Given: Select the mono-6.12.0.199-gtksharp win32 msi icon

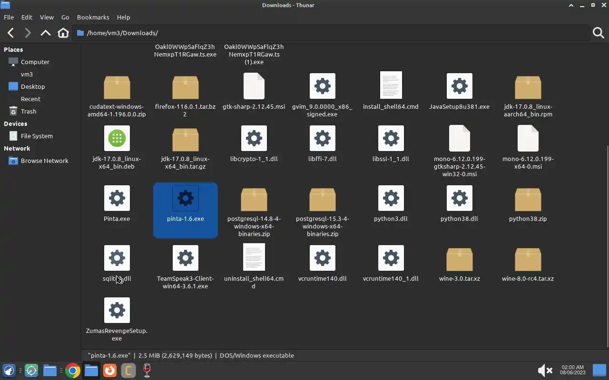Looking at the screenshot, I should pyautogui.click(x=460, y=138).
